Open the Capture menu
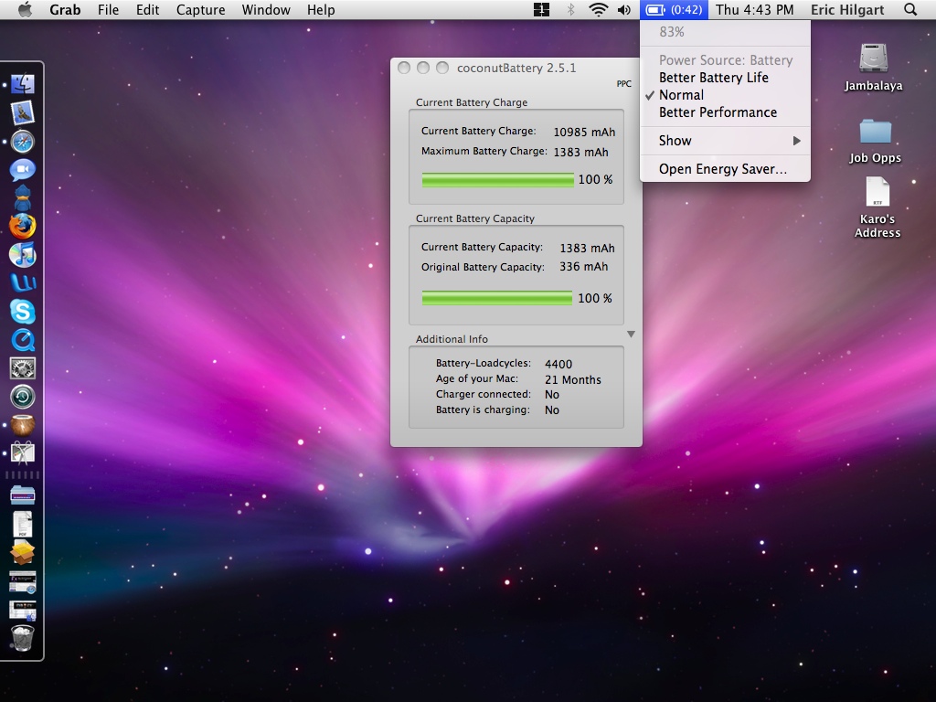Viewport: 936px width, 702px height. tap(199, 10)
